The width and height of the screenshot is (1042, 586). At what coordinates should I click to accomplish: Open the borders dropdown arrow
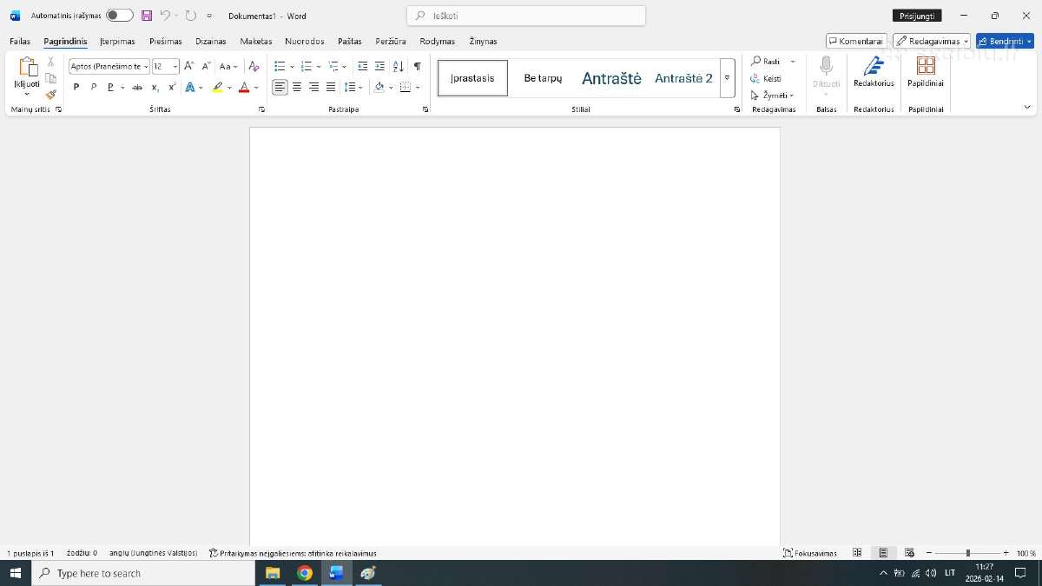tap(417, 88)
